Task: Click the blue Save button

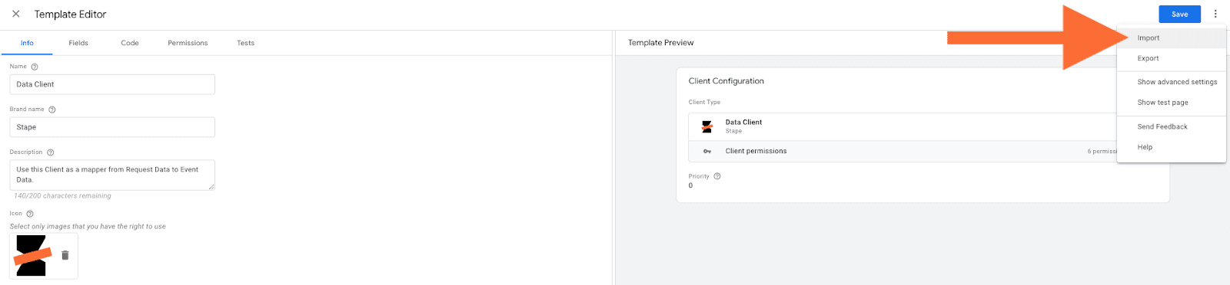Action: 1179,14
